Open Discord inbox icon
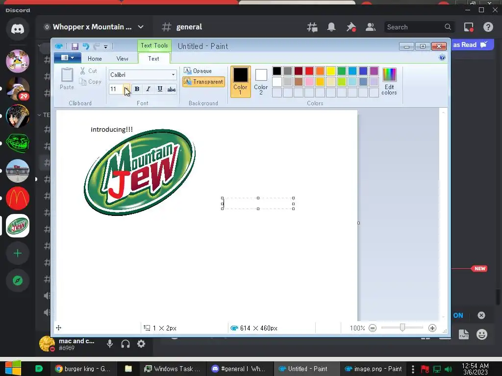502x376 pixels. coord(469,27)
